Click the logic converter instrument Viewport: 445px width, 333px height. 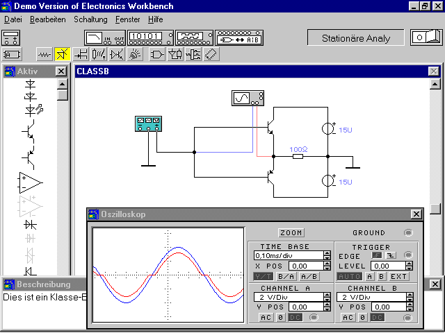[x=239, y=37]
